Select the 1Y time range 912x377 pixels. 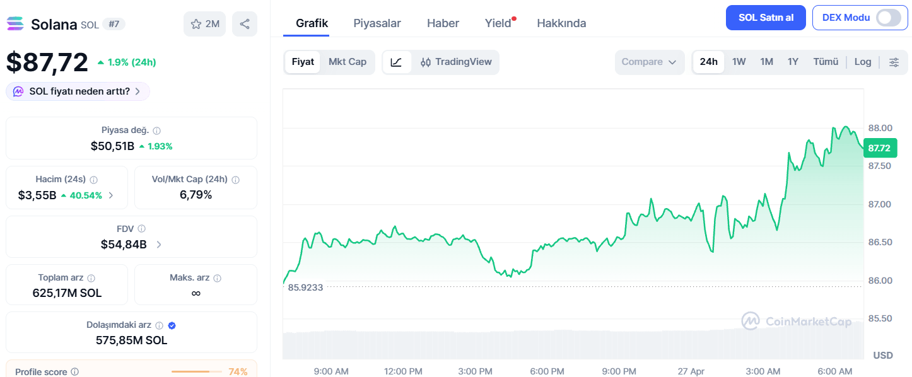click(x=793, y=62)
